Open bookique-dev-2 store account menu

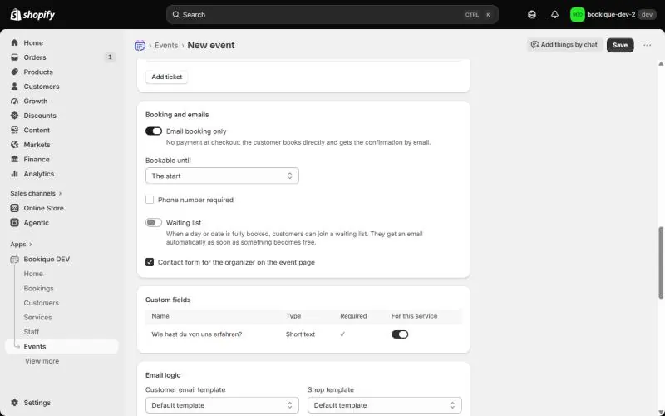click(613, 14)
